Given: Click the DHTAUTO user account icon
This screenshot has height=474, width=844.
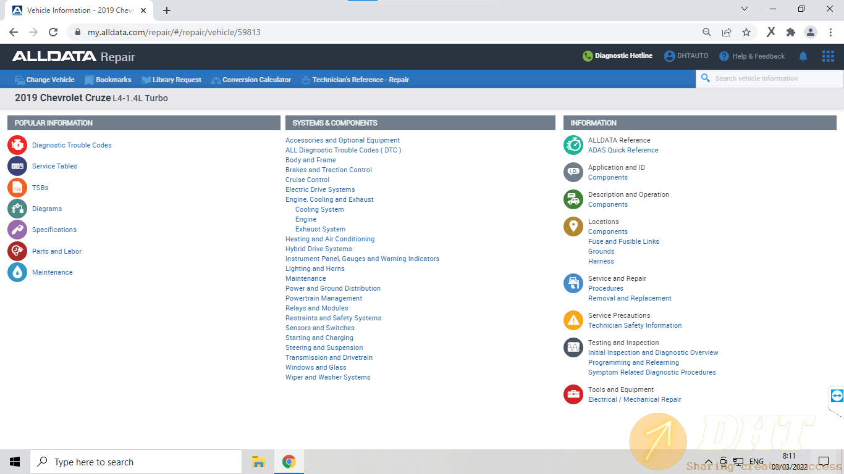Looking at the screenshot, I should [x=670, y=56].
